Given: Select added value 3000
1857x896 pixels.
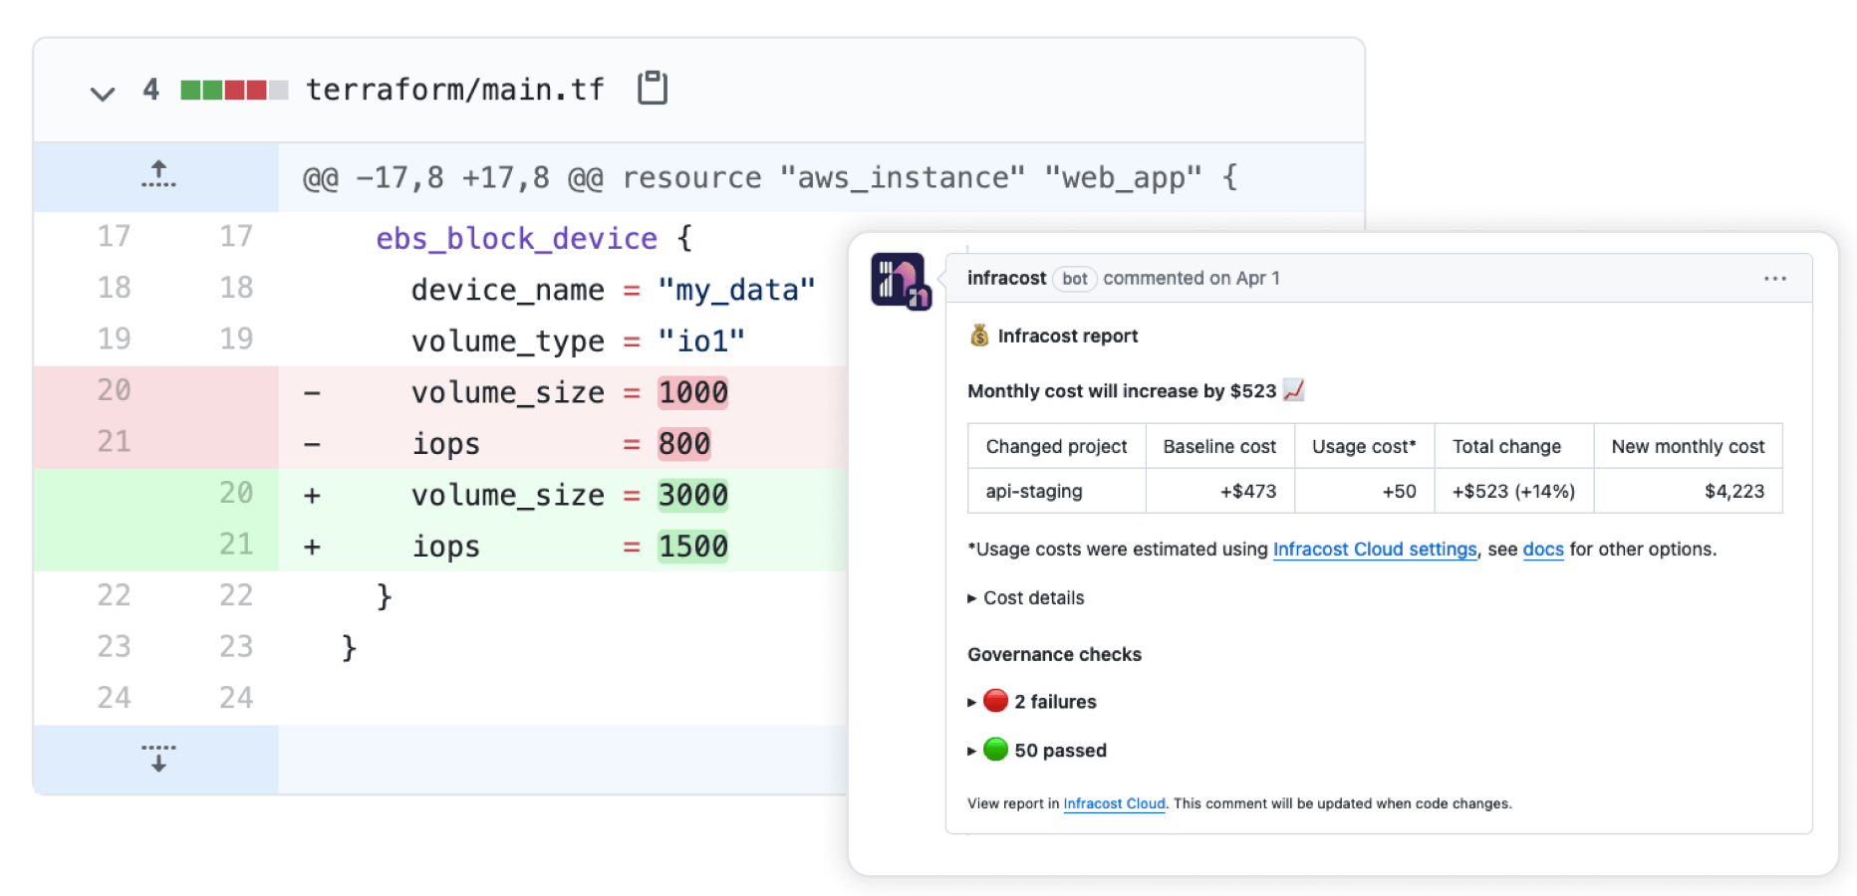Looking at the screenshot, I should click(x=692, y=495).
